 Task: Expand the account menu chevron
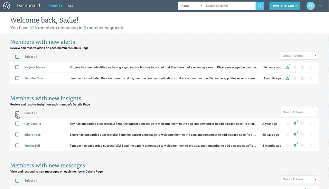pos(321,6)
